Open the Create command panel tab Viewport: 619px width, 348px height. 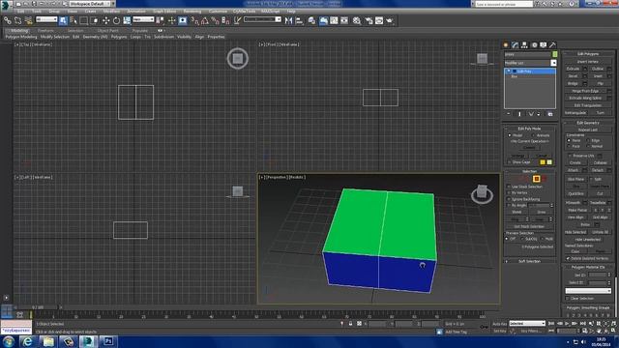tap(506, 45)
